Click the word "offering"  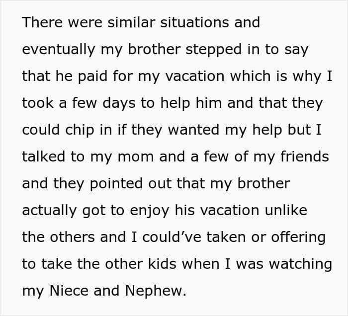[298, 238]
